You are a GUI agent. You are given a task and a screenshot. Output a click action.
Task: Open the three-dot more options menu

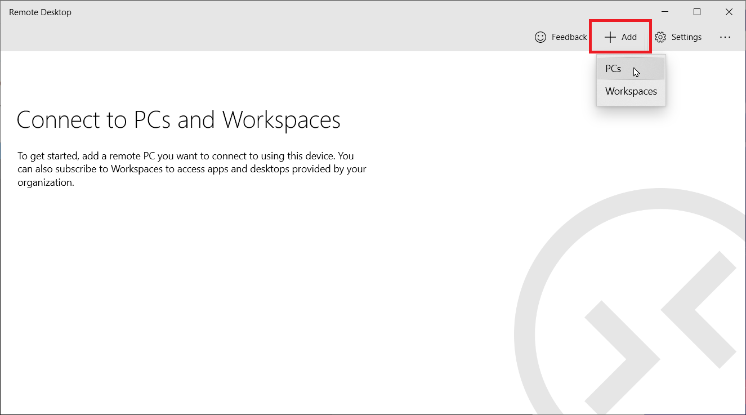(x=725, y=37)
